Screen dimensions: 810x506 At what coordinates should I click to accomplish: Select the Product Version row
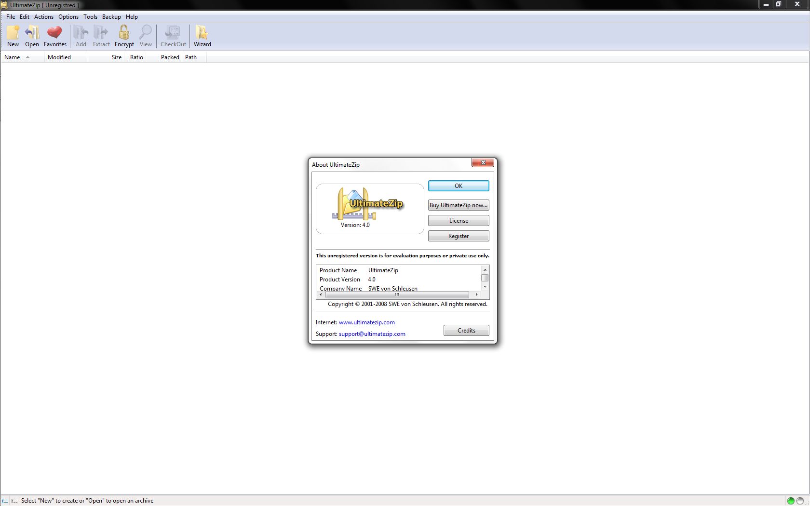399,280
